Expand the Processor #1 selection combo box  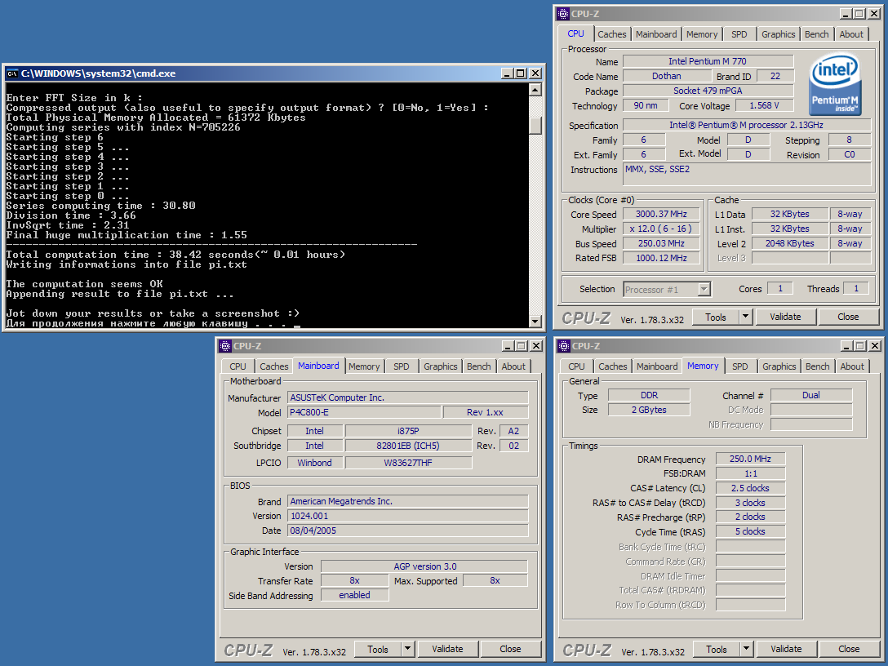coord(704,290)
